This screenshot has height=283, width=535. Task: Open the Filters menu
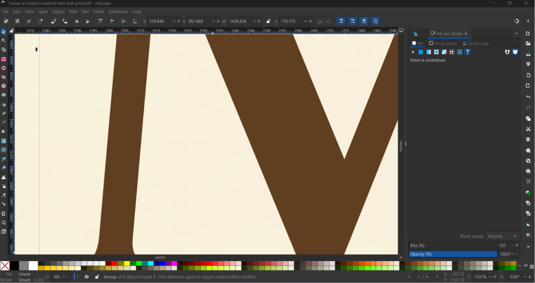tap(99, 11)
